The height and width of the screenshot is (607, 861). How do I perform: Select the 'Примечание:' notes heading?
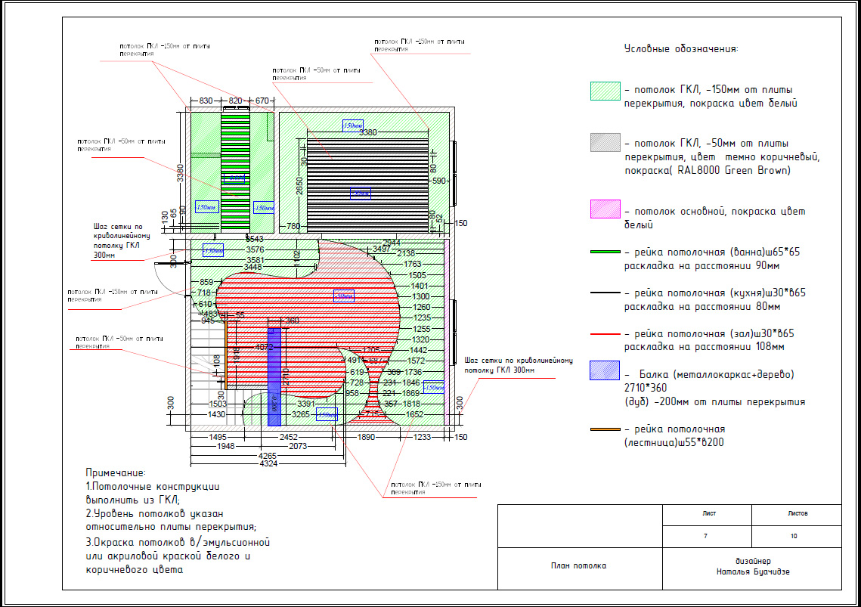click(x=116, y=472)
